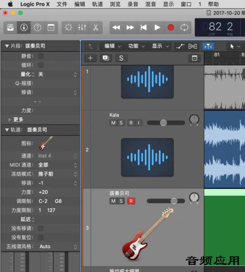Start playback with Play button

157,27
